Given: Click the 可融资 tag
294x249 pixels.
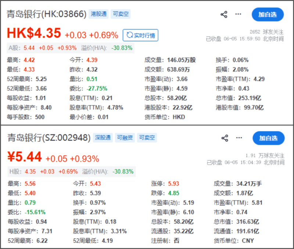Looking at the screenshot, I should [x=125, y=138].
